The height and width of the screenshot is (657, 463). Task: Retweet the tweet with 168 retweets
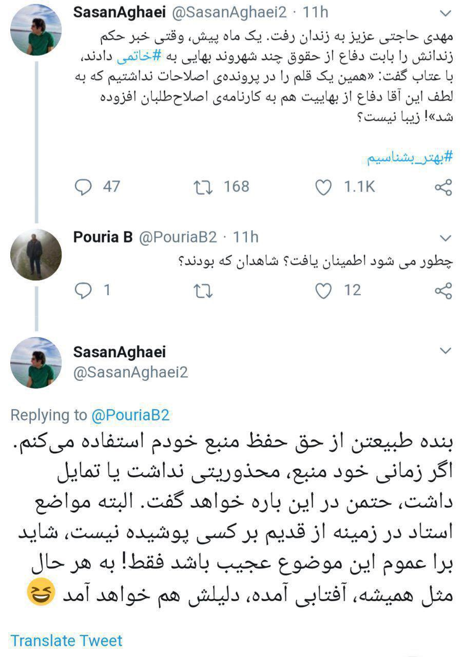(203, 187)
